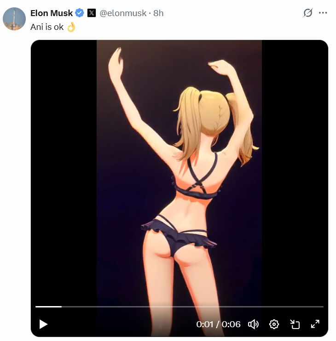Open video settings gear icon
The image size is (336, 341).
pos(274,324)
